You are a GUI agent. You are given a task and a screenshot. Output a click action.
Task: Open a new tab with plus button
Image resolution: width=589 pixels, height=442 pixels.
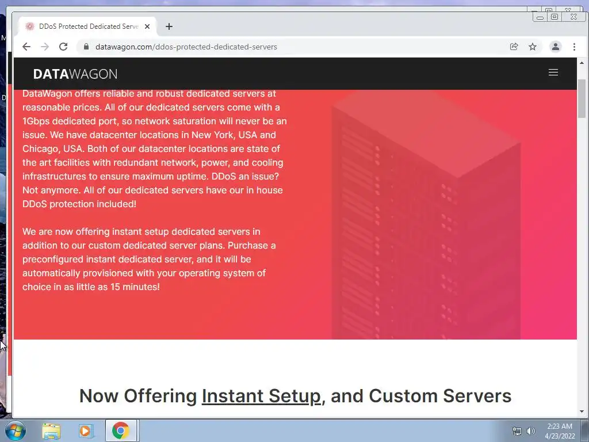pos(169,26)
